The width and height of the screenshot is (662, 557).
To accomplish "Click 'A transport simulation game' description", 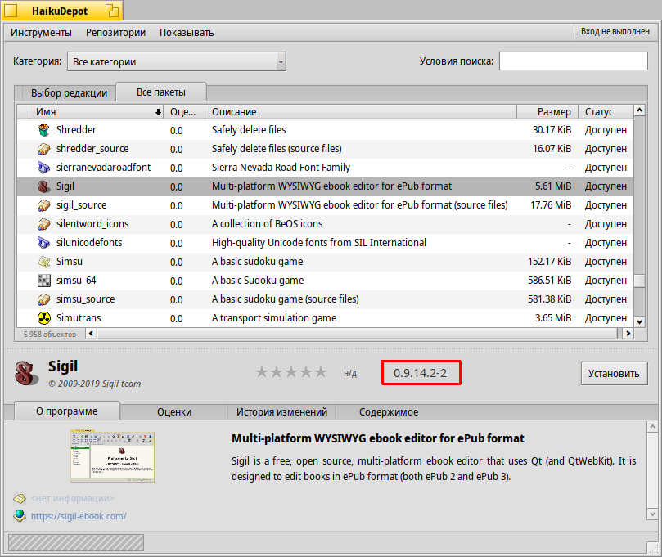I will pyautogui.click(x=274, y=318).
